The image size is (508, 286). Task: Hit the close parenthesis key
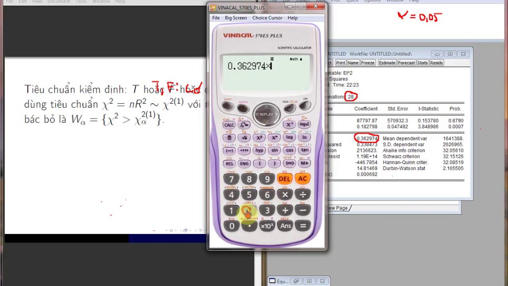coord(274,163)
